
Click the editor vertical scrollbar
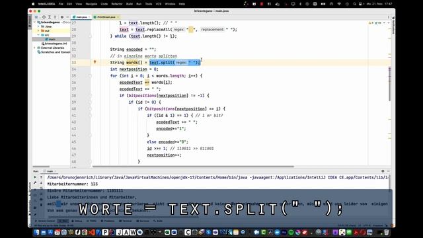point(389,84)
